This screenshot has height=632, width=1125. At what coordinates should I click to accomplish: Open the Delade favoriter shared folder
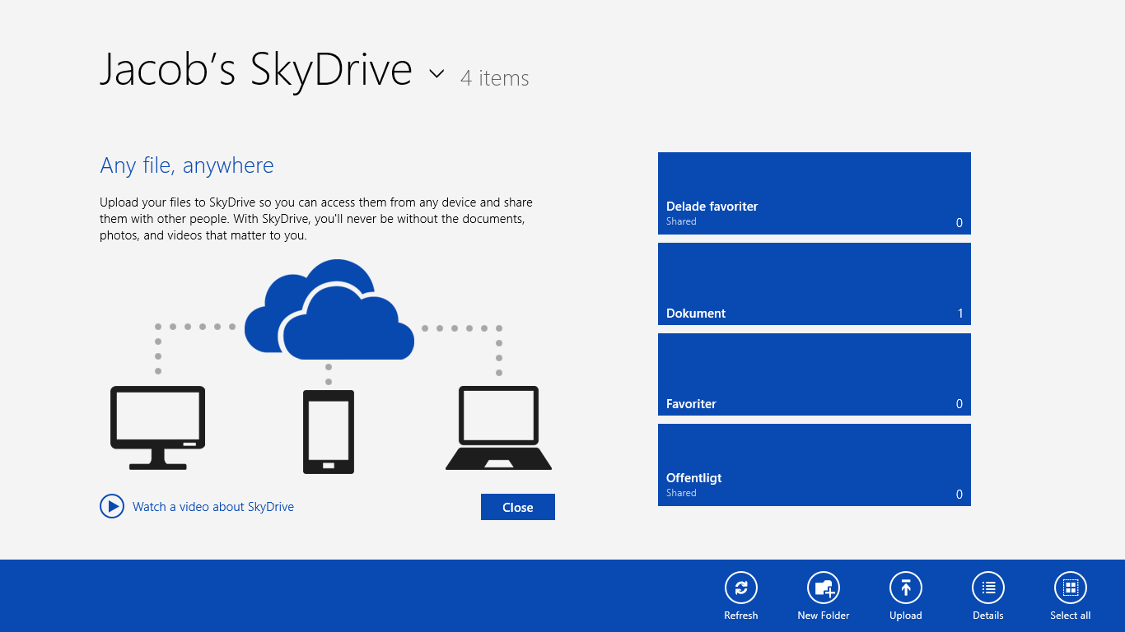814,193
